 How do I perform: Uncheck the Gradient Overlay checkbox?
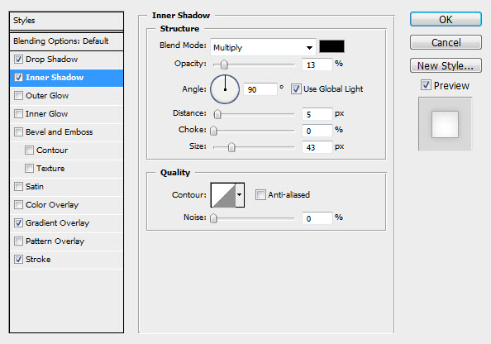(x=18, y=222)
